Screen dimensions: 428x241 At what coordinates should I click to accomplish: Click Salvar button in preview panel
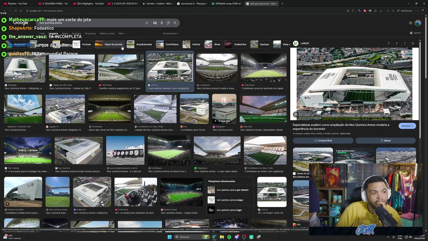[x=386, y=141]
